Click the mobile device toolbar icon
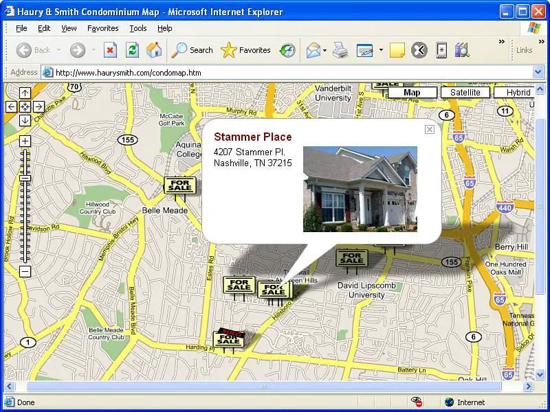 [441, 50]
